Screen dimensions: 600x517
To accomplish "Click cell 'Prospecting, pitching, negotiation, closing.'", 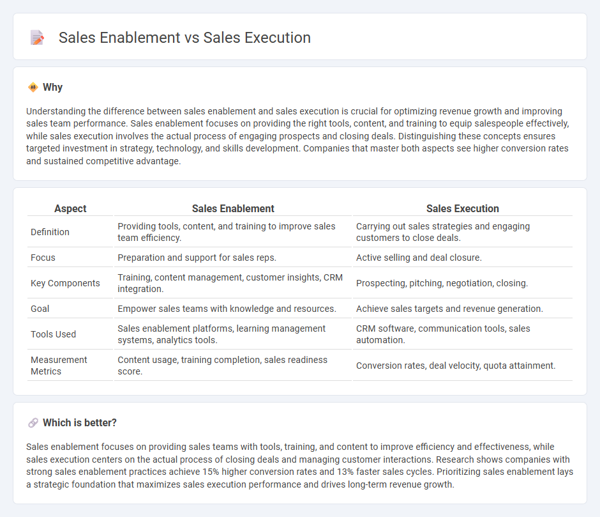I will (463, 283).
